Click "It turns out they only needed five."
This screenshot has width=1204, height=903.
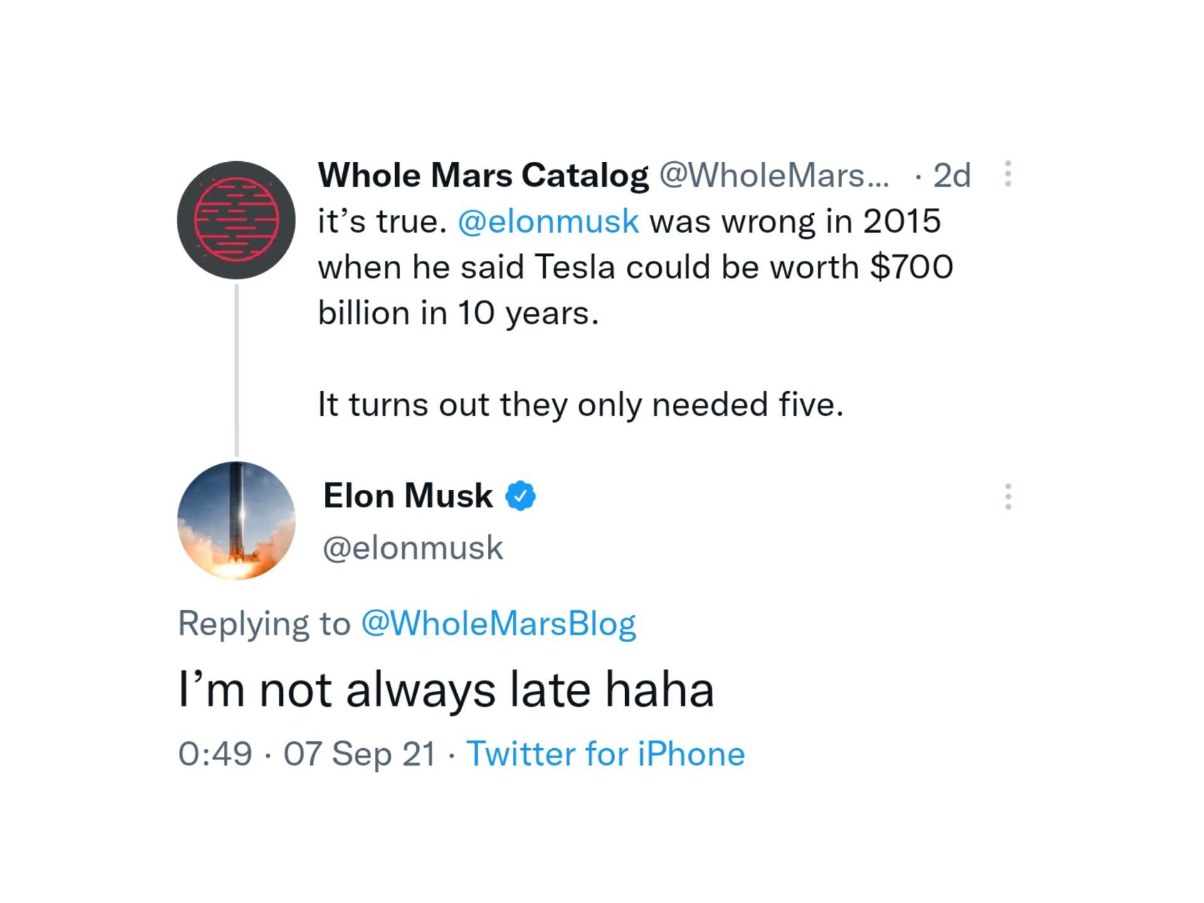click(x=581, y=404)
